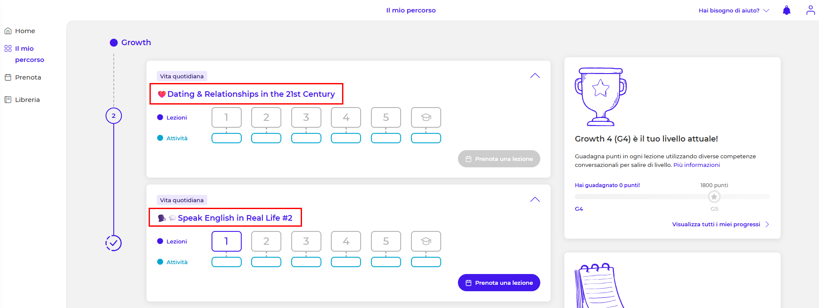The width and height of the screenshot is (819, 308).
Task: Click graduation cap icon in Speak English course
Action: point(426,241)
